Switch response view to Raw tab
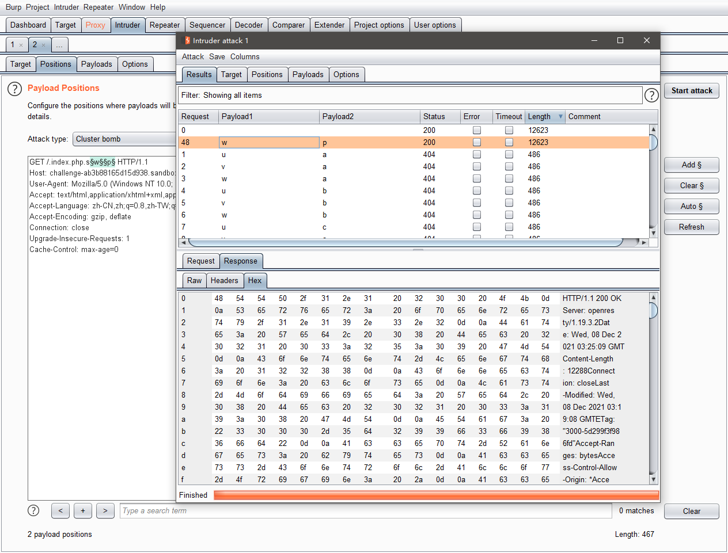Screen dimensions: 728x553 tap(195, 280)
